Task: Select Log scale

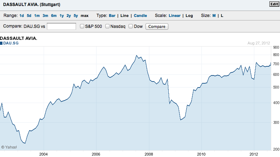Action: [x=189, y=16]
